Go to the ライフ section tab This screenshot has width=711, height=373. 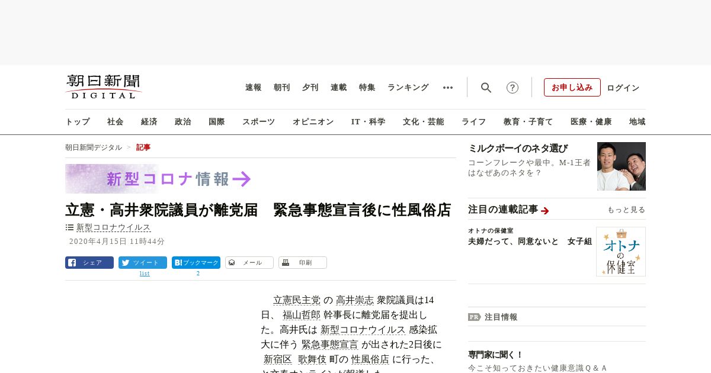click(474, 122)
